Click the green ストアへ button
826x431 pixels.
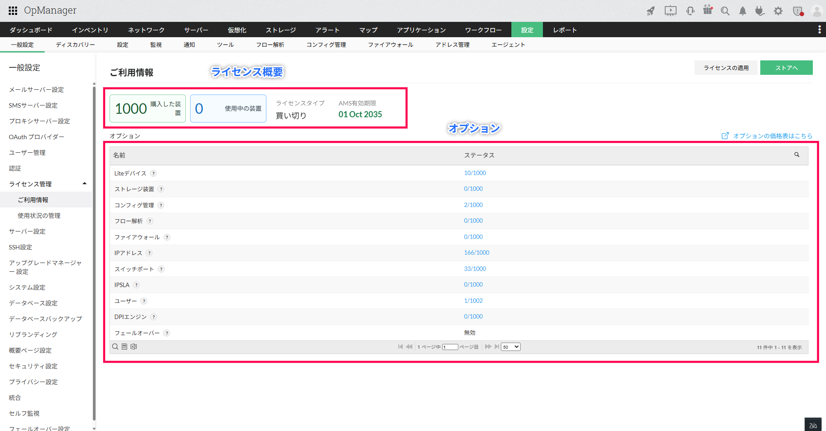(x=787, y=68)
